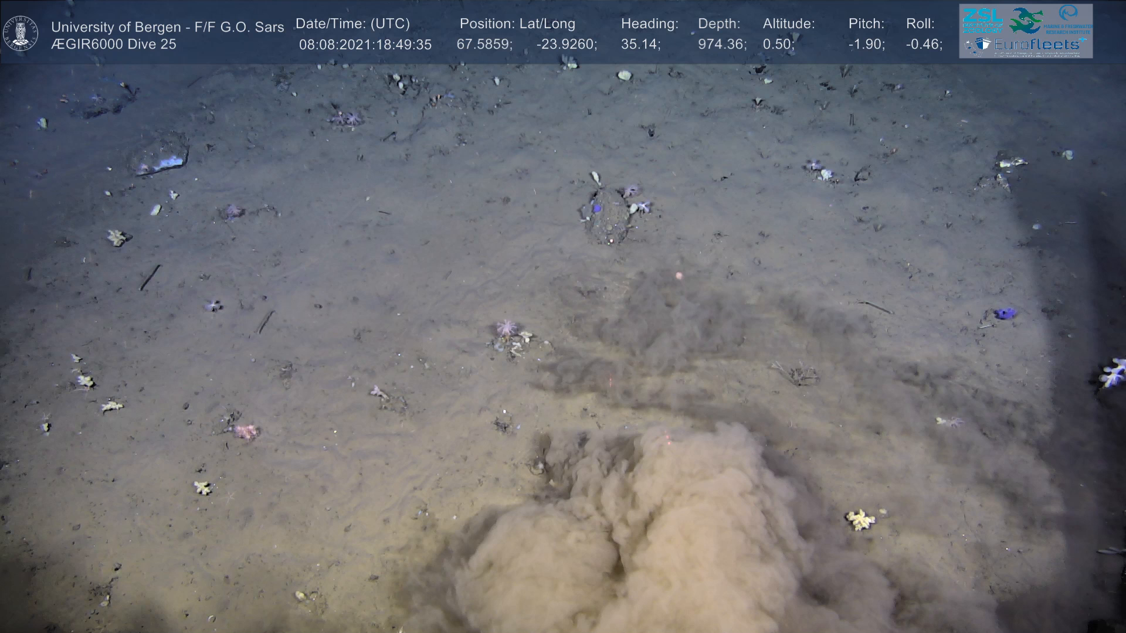The height and width of the screenshot is (633, 1126).
Task: Click the latitude value 67.5859
Action: 484,45
